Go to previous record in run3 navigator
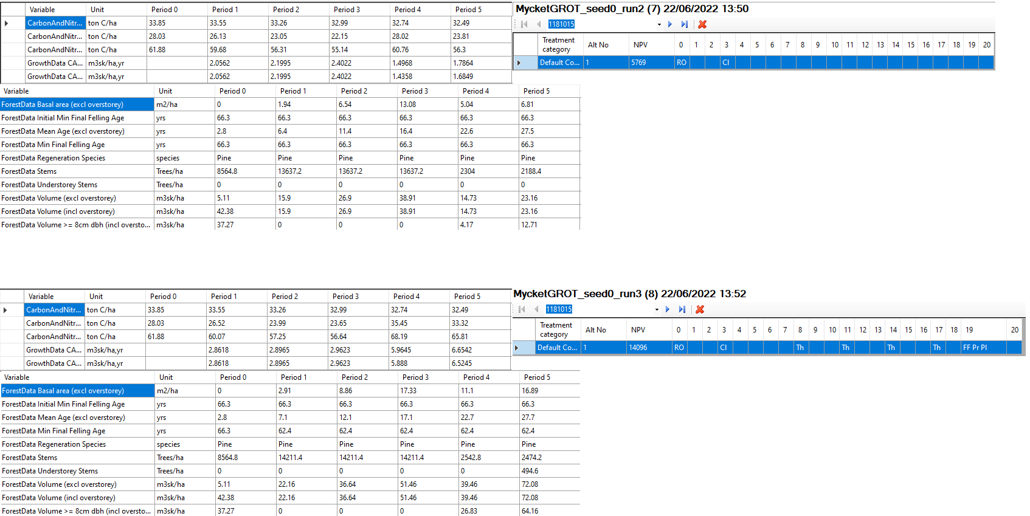The image size is (1030, 516). point(536,309)
